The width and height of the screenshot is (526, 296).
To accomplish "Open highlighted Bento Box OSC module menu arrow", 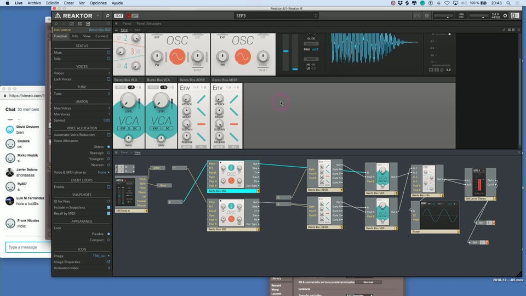I will [x=258, y=191].
